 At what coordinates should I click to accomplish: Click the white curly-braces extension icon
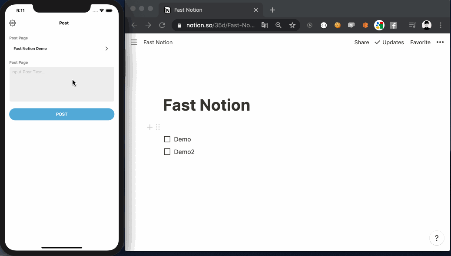pos(324,25)
